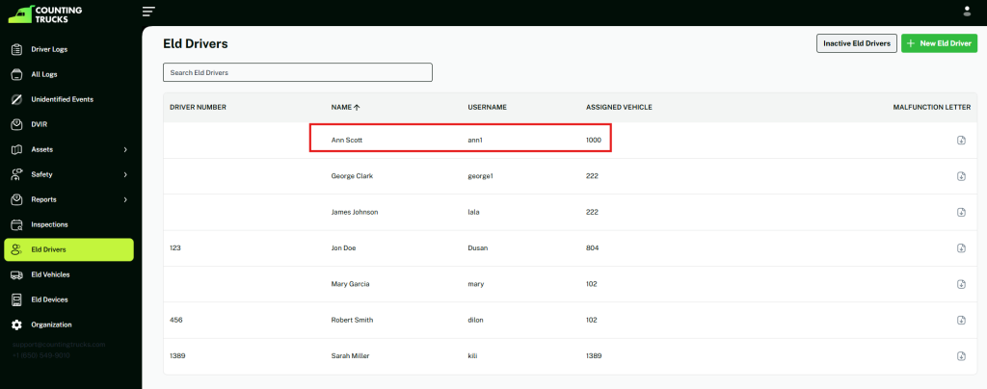987x389 pixels.
Task: Go to Eld Vehicles page
Action: (50, 274)
